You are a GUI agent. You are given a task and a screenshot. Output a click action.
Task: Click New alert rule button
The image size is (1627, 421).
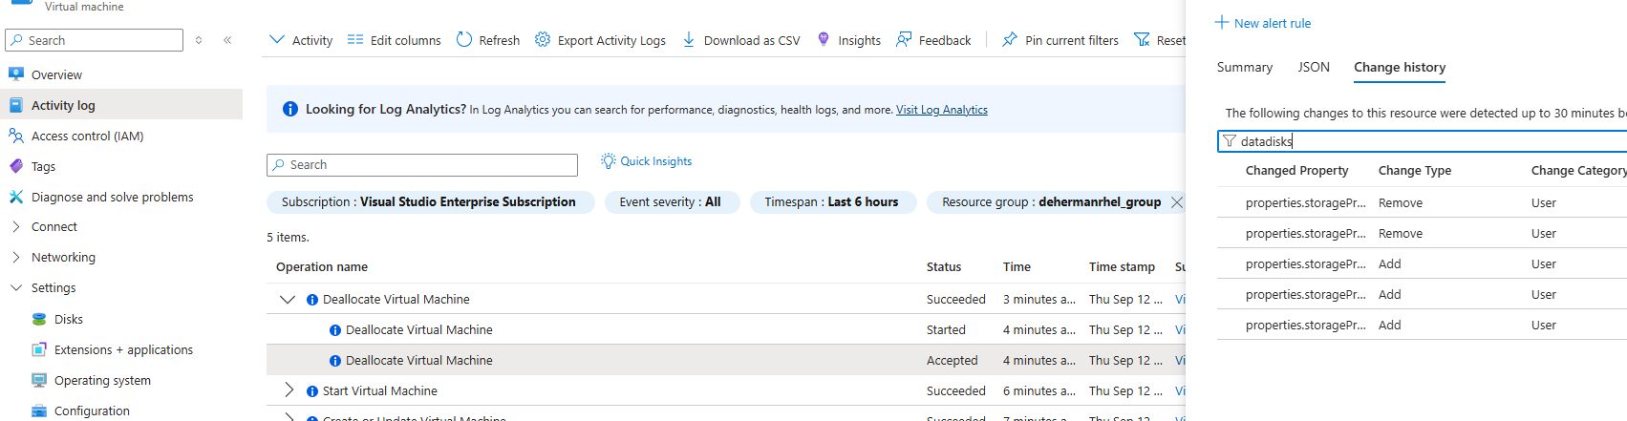[1263, 23]
